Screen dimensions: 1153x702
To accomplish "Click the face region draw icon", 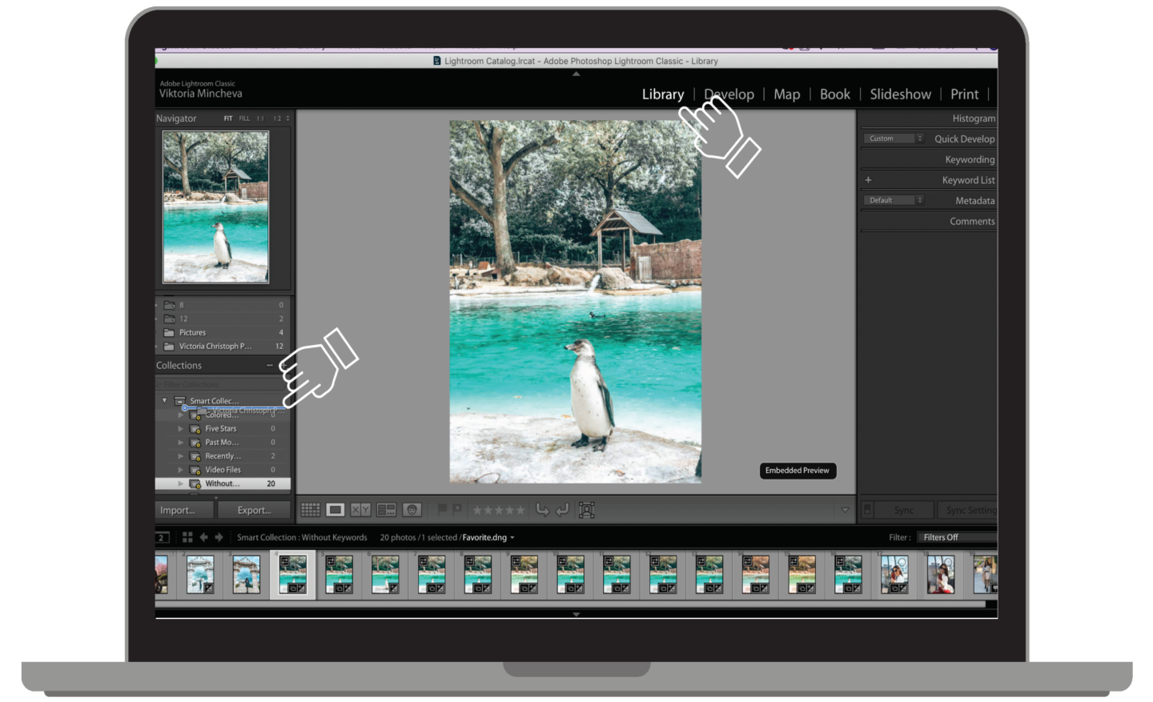I will 587,510.
